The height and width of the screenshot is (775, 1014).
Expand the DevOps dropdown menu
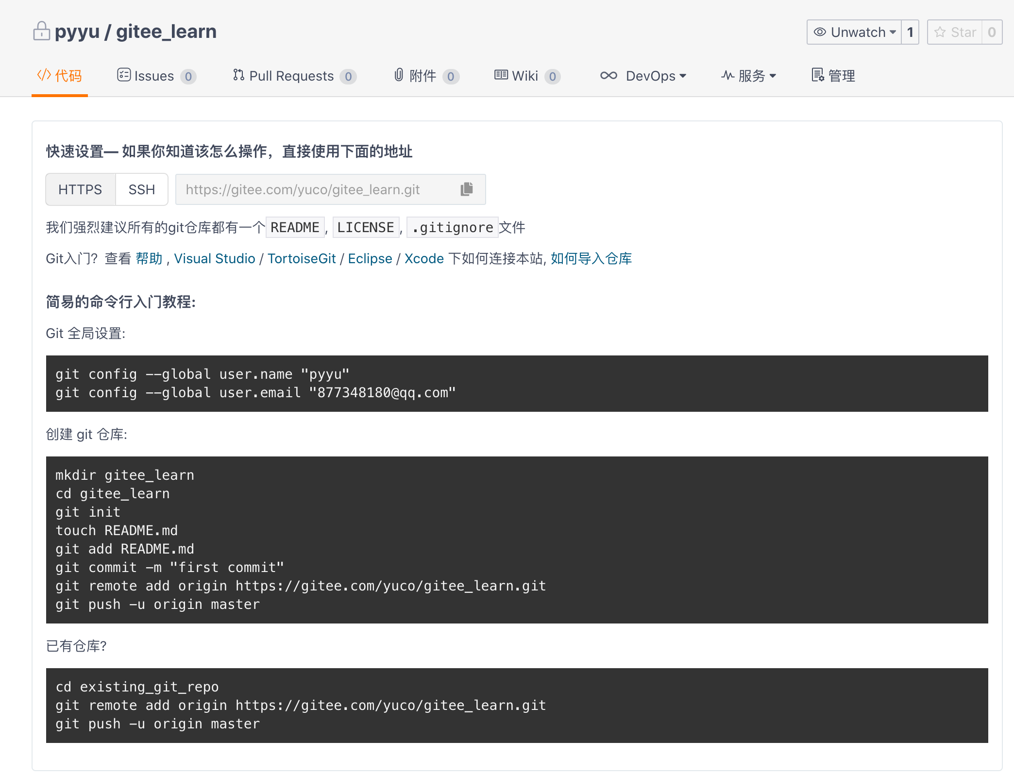click(683, 76)
